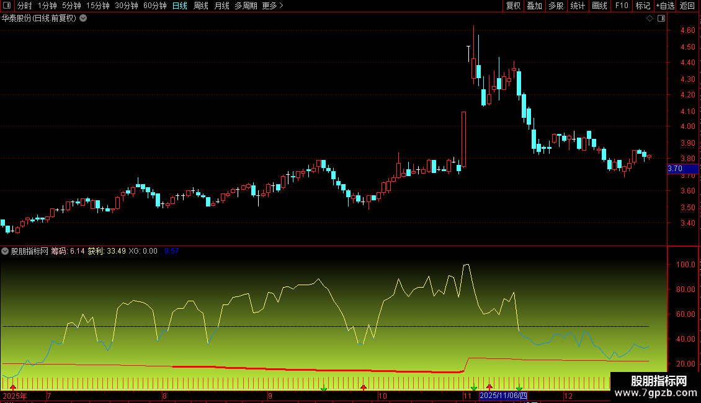Screen dimensions: 701x403
Task: Click the 4.60 price axis label
Action: tap(687, 30)
